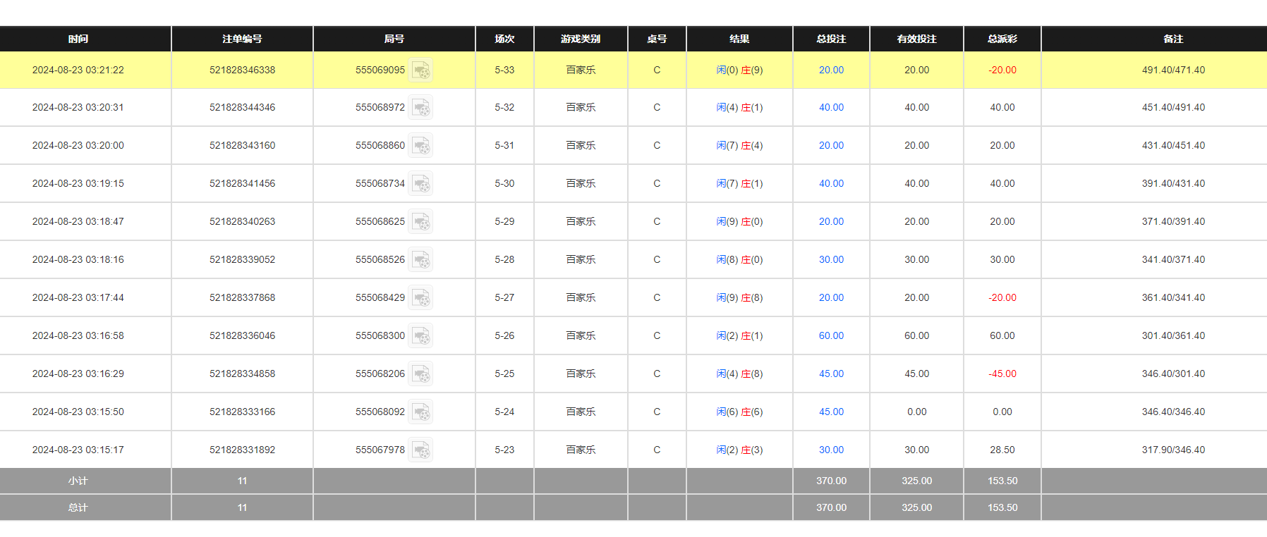
Task: Open replay icon next to 555068429
Action: [x=421, y=298]
